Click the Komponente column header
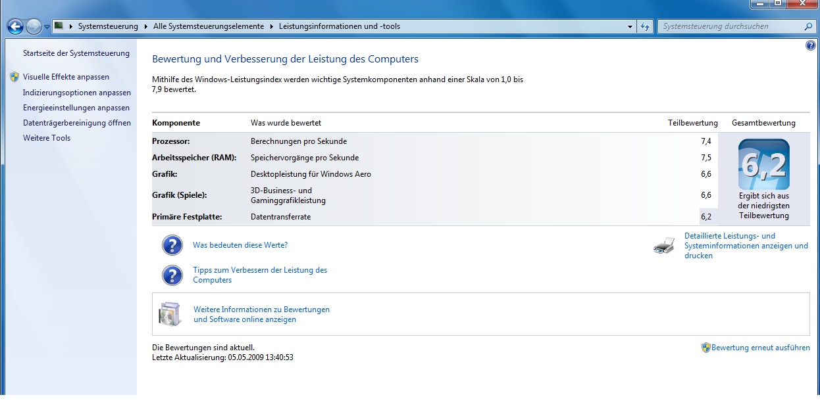Viewport: 820px width, 414px height. (x=176, y=123)
